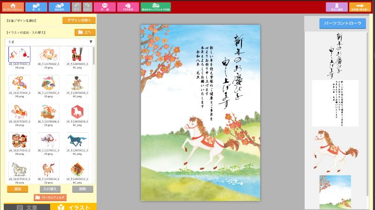
Task: Click the 上へ folder up button
Action: tap(85, 32)
